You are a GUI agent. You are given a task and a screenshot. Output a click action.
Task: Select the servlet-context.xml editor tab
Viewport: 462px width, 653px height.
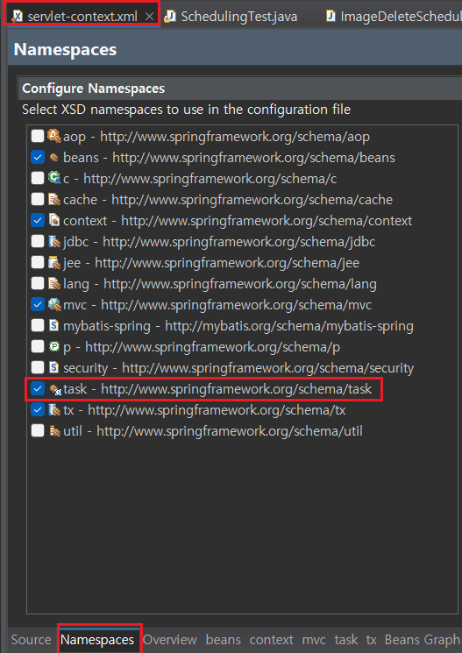point(82,17)
